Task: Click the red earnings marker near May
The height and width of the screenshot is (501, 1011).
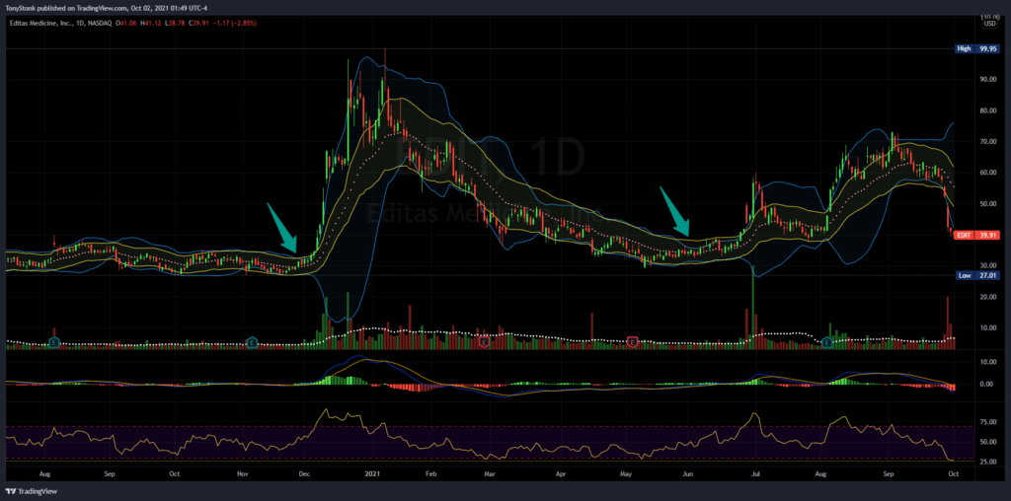Action: (633, 342)
